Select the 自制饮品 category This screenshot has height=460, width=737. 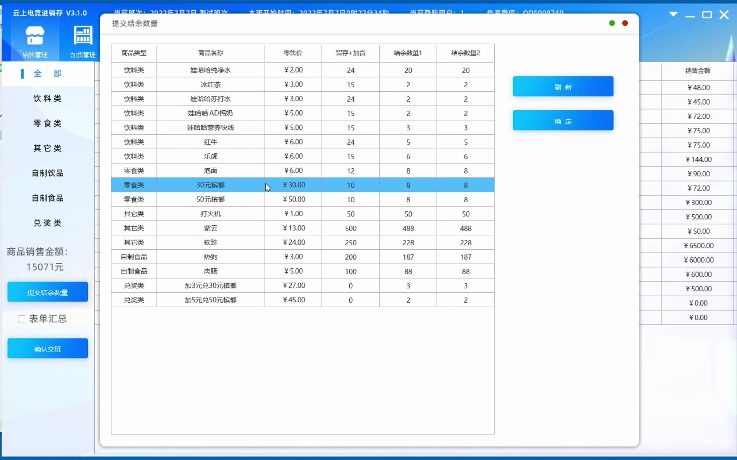click(48, 173)
